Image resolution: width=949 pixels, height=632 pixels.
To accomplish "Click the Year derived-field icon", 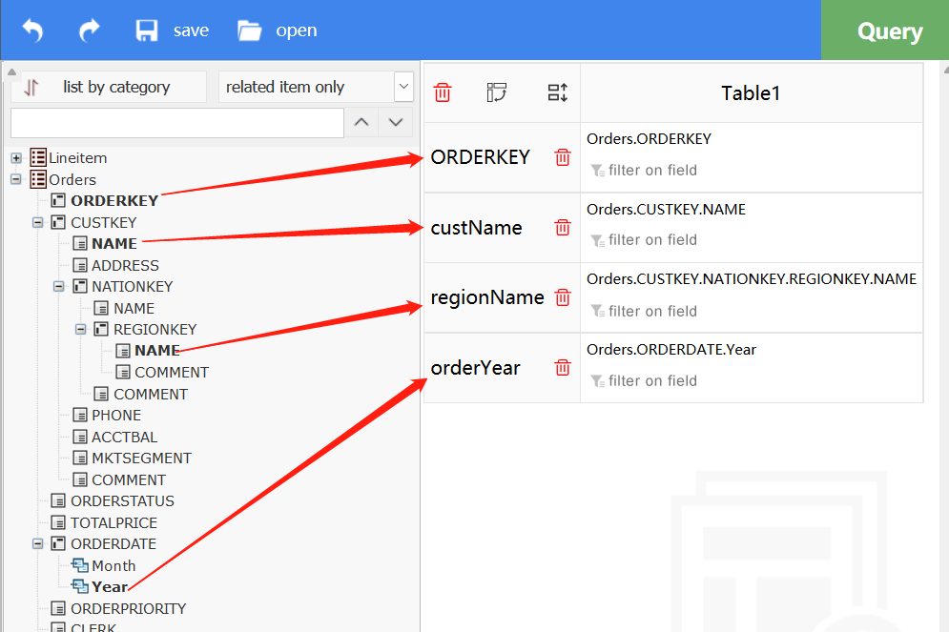I will 80,586.
